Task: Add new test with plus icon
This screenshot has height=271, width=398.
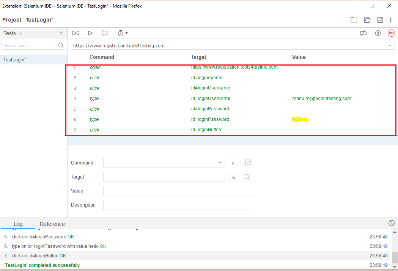Action: point(61,33)
